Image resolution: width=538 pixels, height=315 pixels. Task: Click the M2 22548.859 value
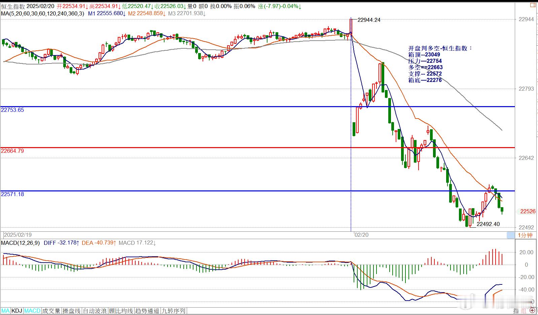[x=147, y=13]
